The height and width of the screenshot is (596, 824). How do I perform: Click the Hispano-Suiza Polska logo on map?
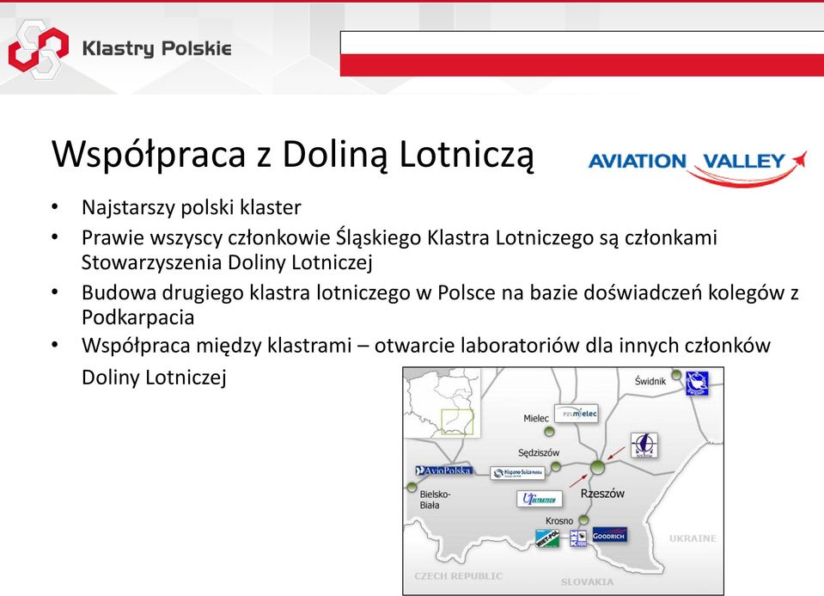(x=517, y=473)
